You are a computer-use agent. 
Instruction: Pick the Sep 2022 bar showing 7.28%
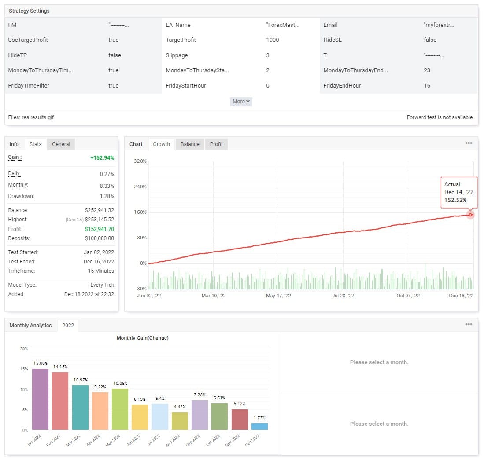[200, 415]
